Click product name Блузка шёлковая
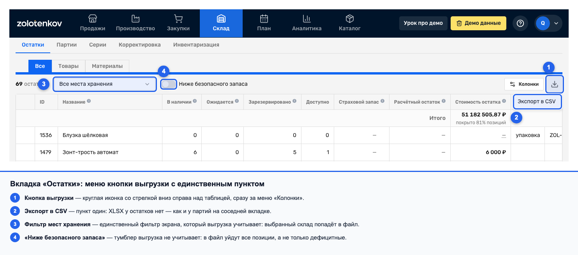Image resolution: width=578 pixels, height=255 pixels. 85,135
